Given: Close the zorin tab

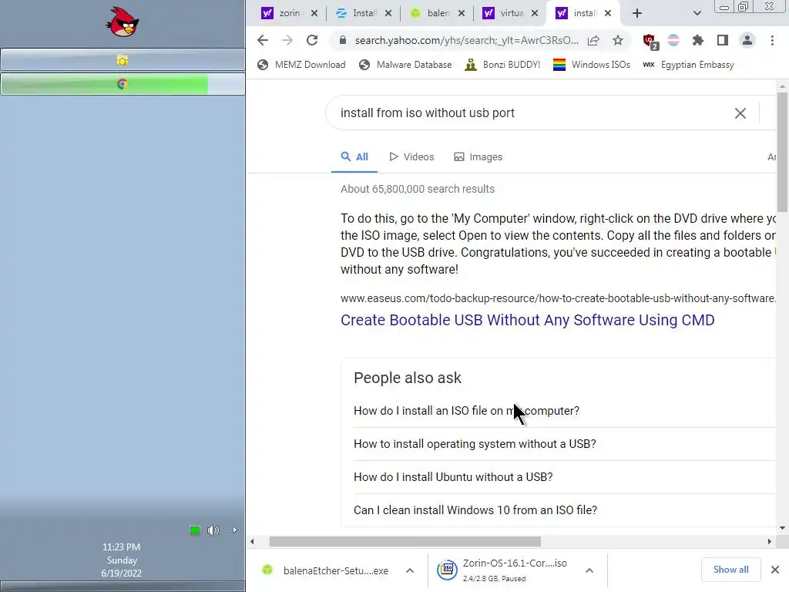Looking at the screenshot, I should (x=314, y=13).
